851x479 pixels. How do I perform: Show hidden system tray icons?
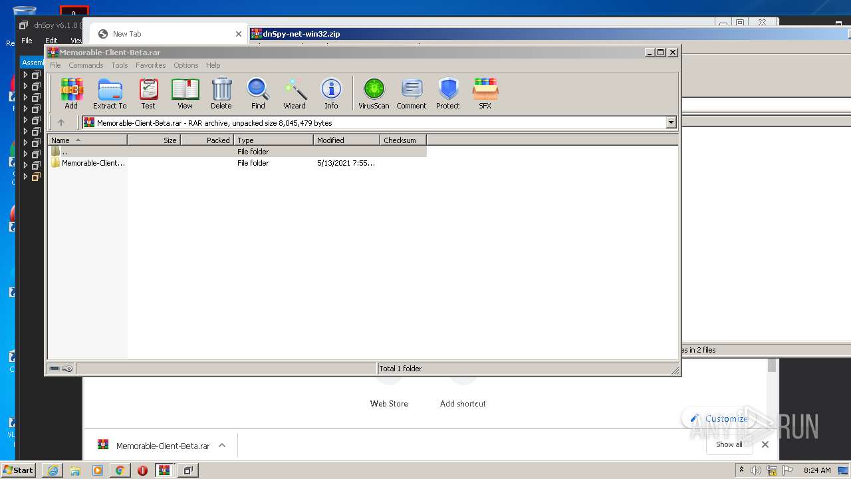(742, 470)
